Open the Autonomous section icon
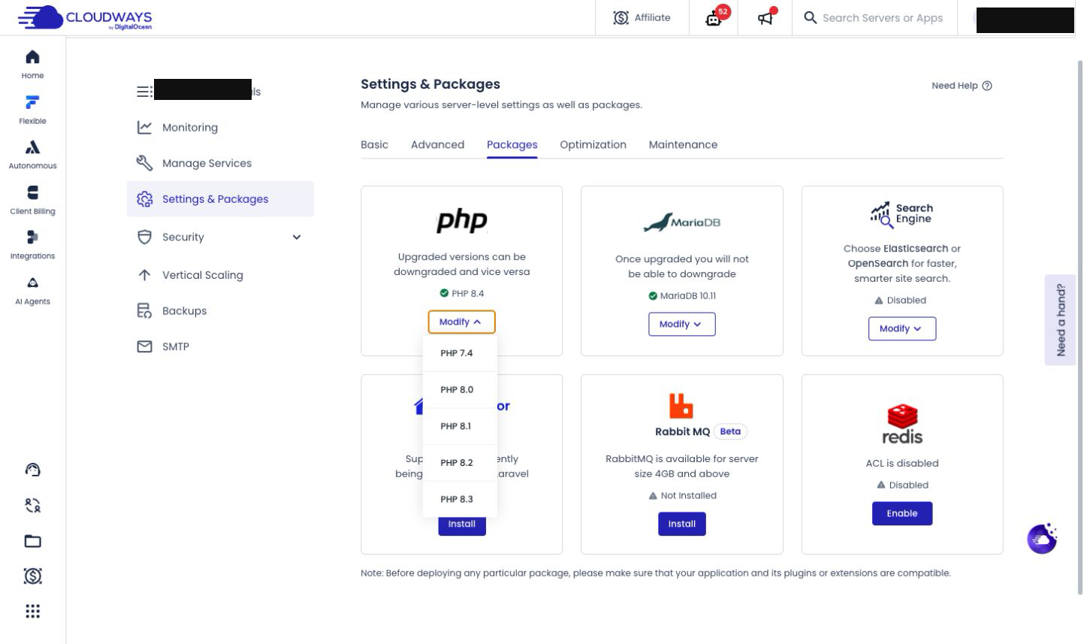Screen dimensions: 1084x644 (x=32, y=147)
